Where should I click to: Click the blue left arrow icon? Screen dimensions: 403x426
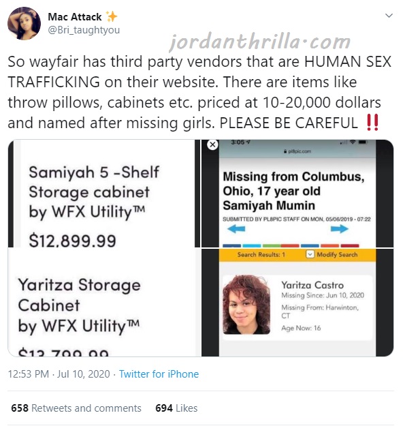236,229
